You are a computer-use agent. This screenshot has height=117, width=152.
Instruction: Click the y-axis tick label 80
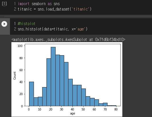(x=21, y=58)
